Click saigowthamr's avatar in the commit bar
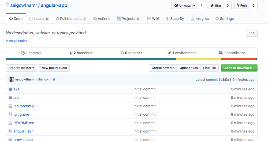 11,79
